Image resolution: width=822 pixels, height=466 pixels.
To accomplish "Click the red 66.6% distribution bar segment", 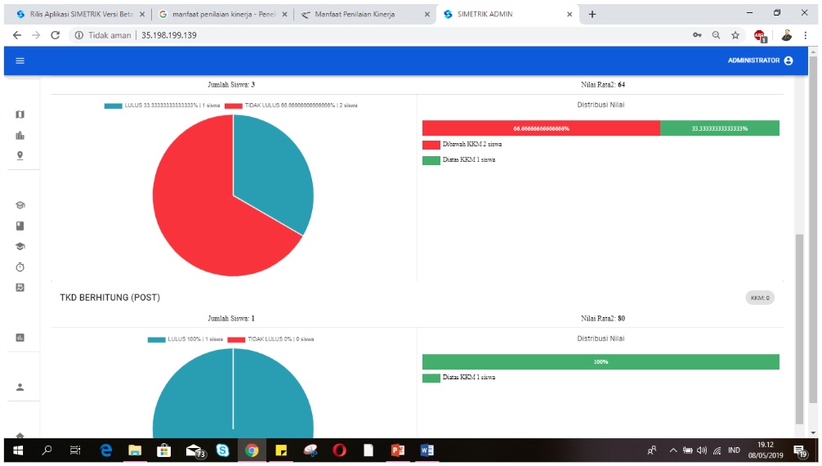I will point(541,128).
